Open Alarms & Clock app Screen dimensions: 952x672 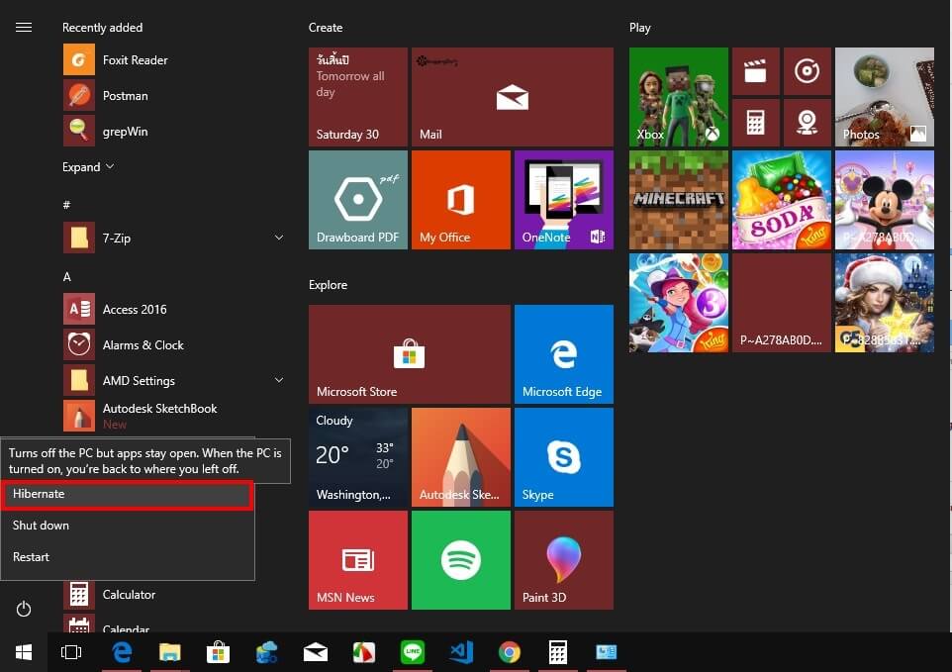[x=173, y=344]
